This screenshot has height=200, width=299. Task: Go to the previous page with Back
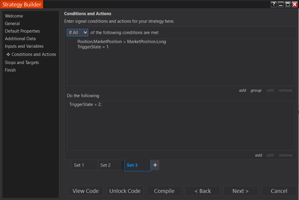[202, 191]
